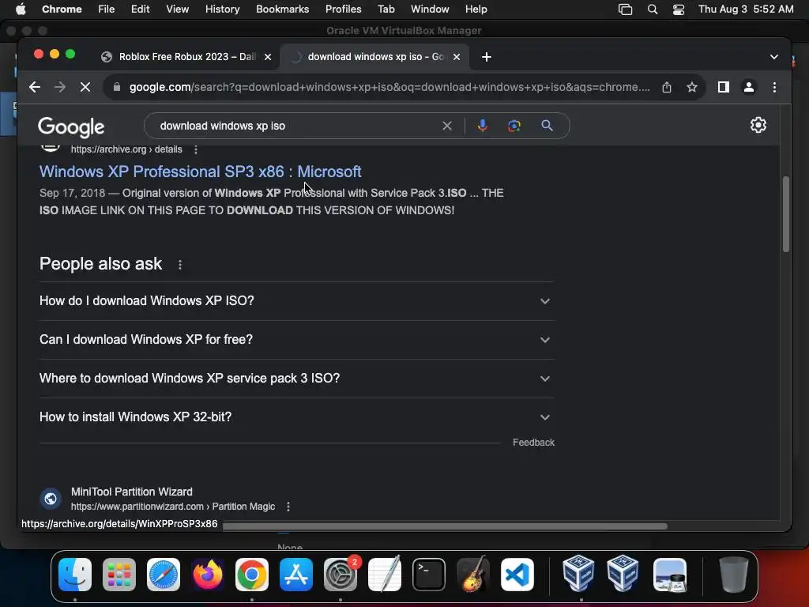The width and height of the screenshot is (809, 607).
Task: Open more options for MiniTool result
Action: click(288, 507)
